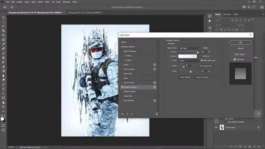Select Blending Options in styles list
This screenshot has height=149, width=265.
[x=128, y=47]
